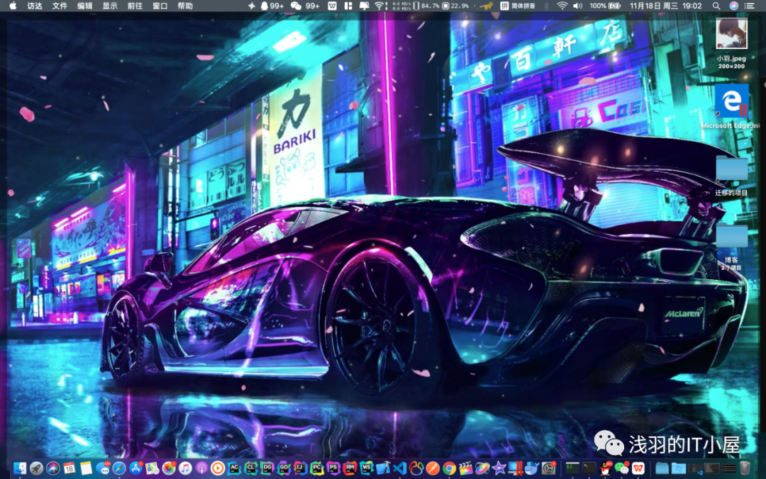Launch Google Chrome from the Dock
The width and height of the screenshot is (766, 479).
(449, 468)
